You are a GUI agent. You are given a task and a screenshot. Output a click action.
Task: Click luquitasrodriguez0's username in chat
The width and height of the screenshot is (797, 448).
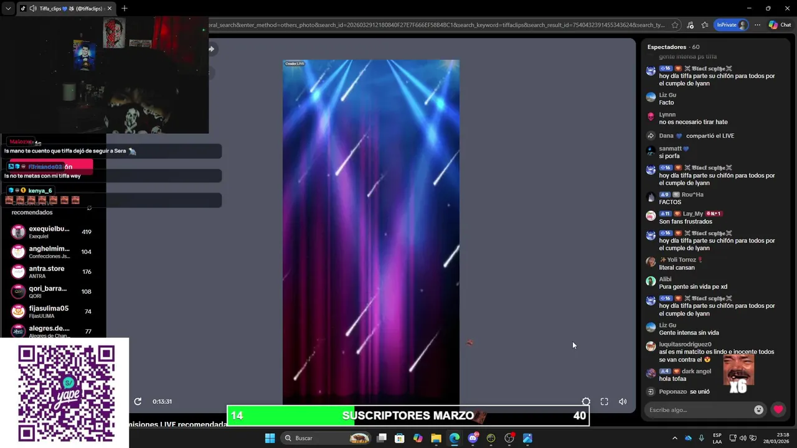pyautogui.click(x=685, y=344)
